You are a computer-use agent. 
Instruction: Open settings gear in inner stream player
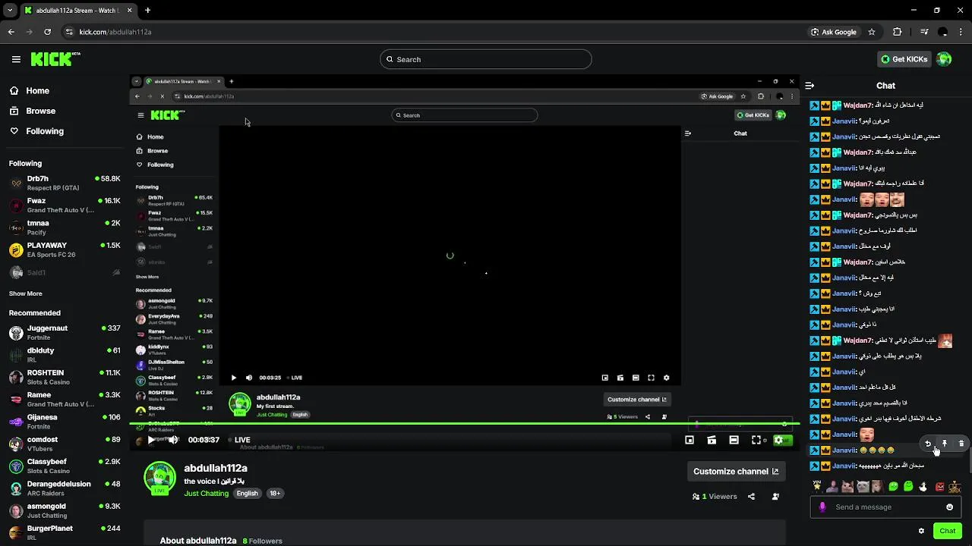(x=667, y=378)
